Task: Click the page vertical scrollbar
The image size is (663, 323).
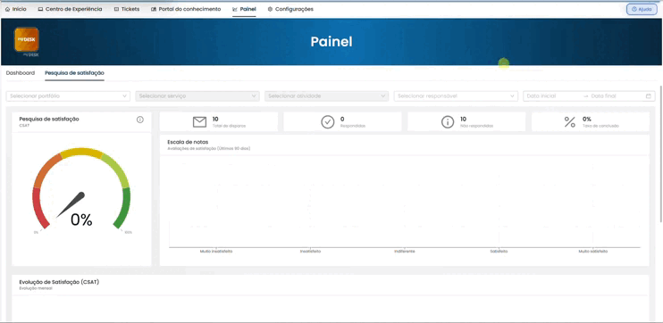Action: tap(661, 154)
